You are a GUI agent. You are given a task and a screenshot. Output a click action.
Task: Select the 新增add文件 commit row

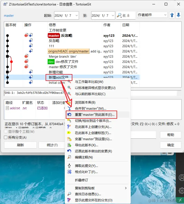[72, 77]
